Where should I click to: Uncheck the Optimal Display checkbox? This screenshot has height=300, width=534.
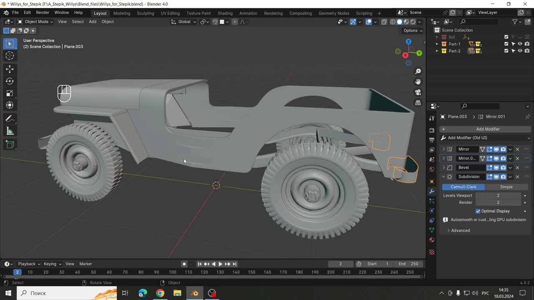coord(478,211)
